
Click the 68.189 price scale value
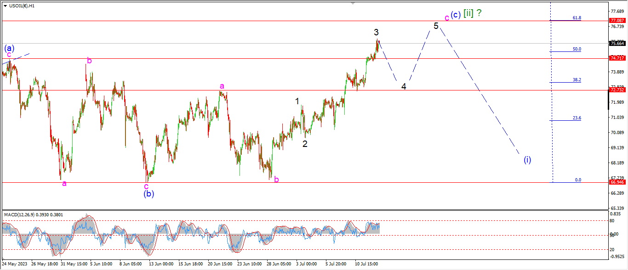[x=617, y=163]
